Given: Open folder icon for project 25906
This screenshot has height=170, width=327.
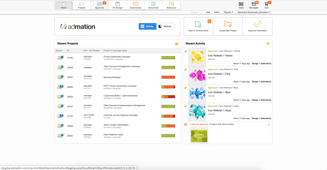Looking at the screenshot, I should pyautogui.click(x=60, y=67).
